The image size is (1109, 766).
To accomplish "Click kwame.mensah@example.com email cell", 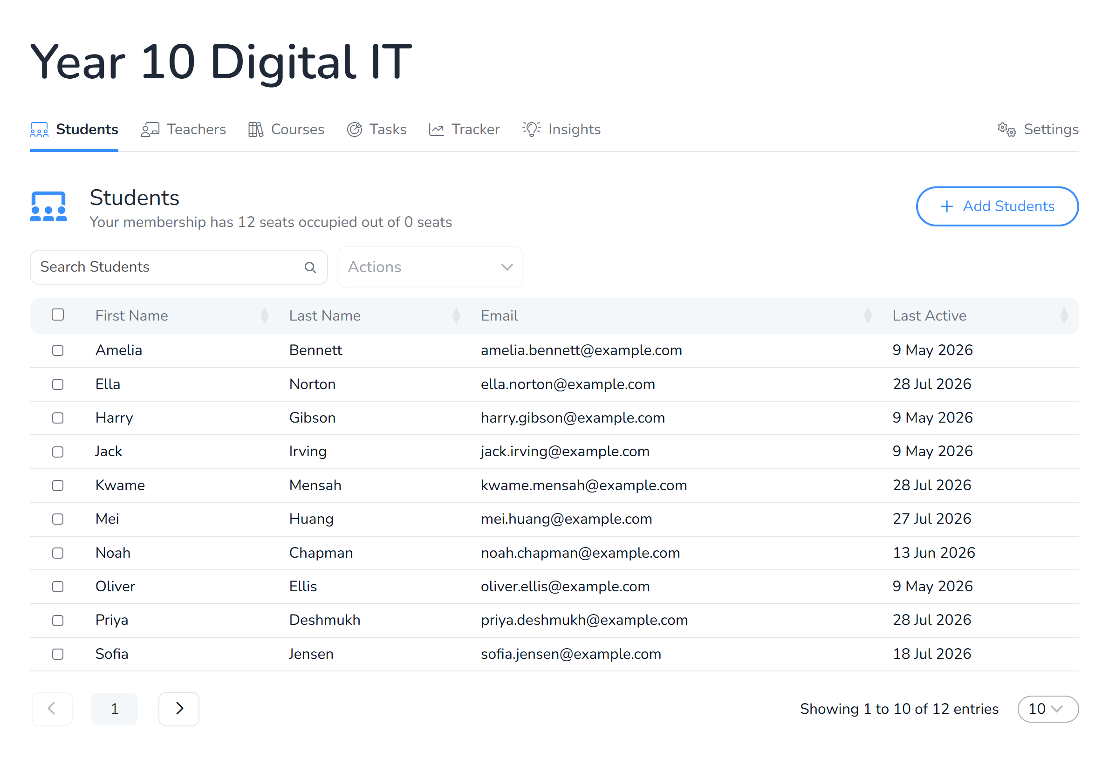I will [583, 486].
